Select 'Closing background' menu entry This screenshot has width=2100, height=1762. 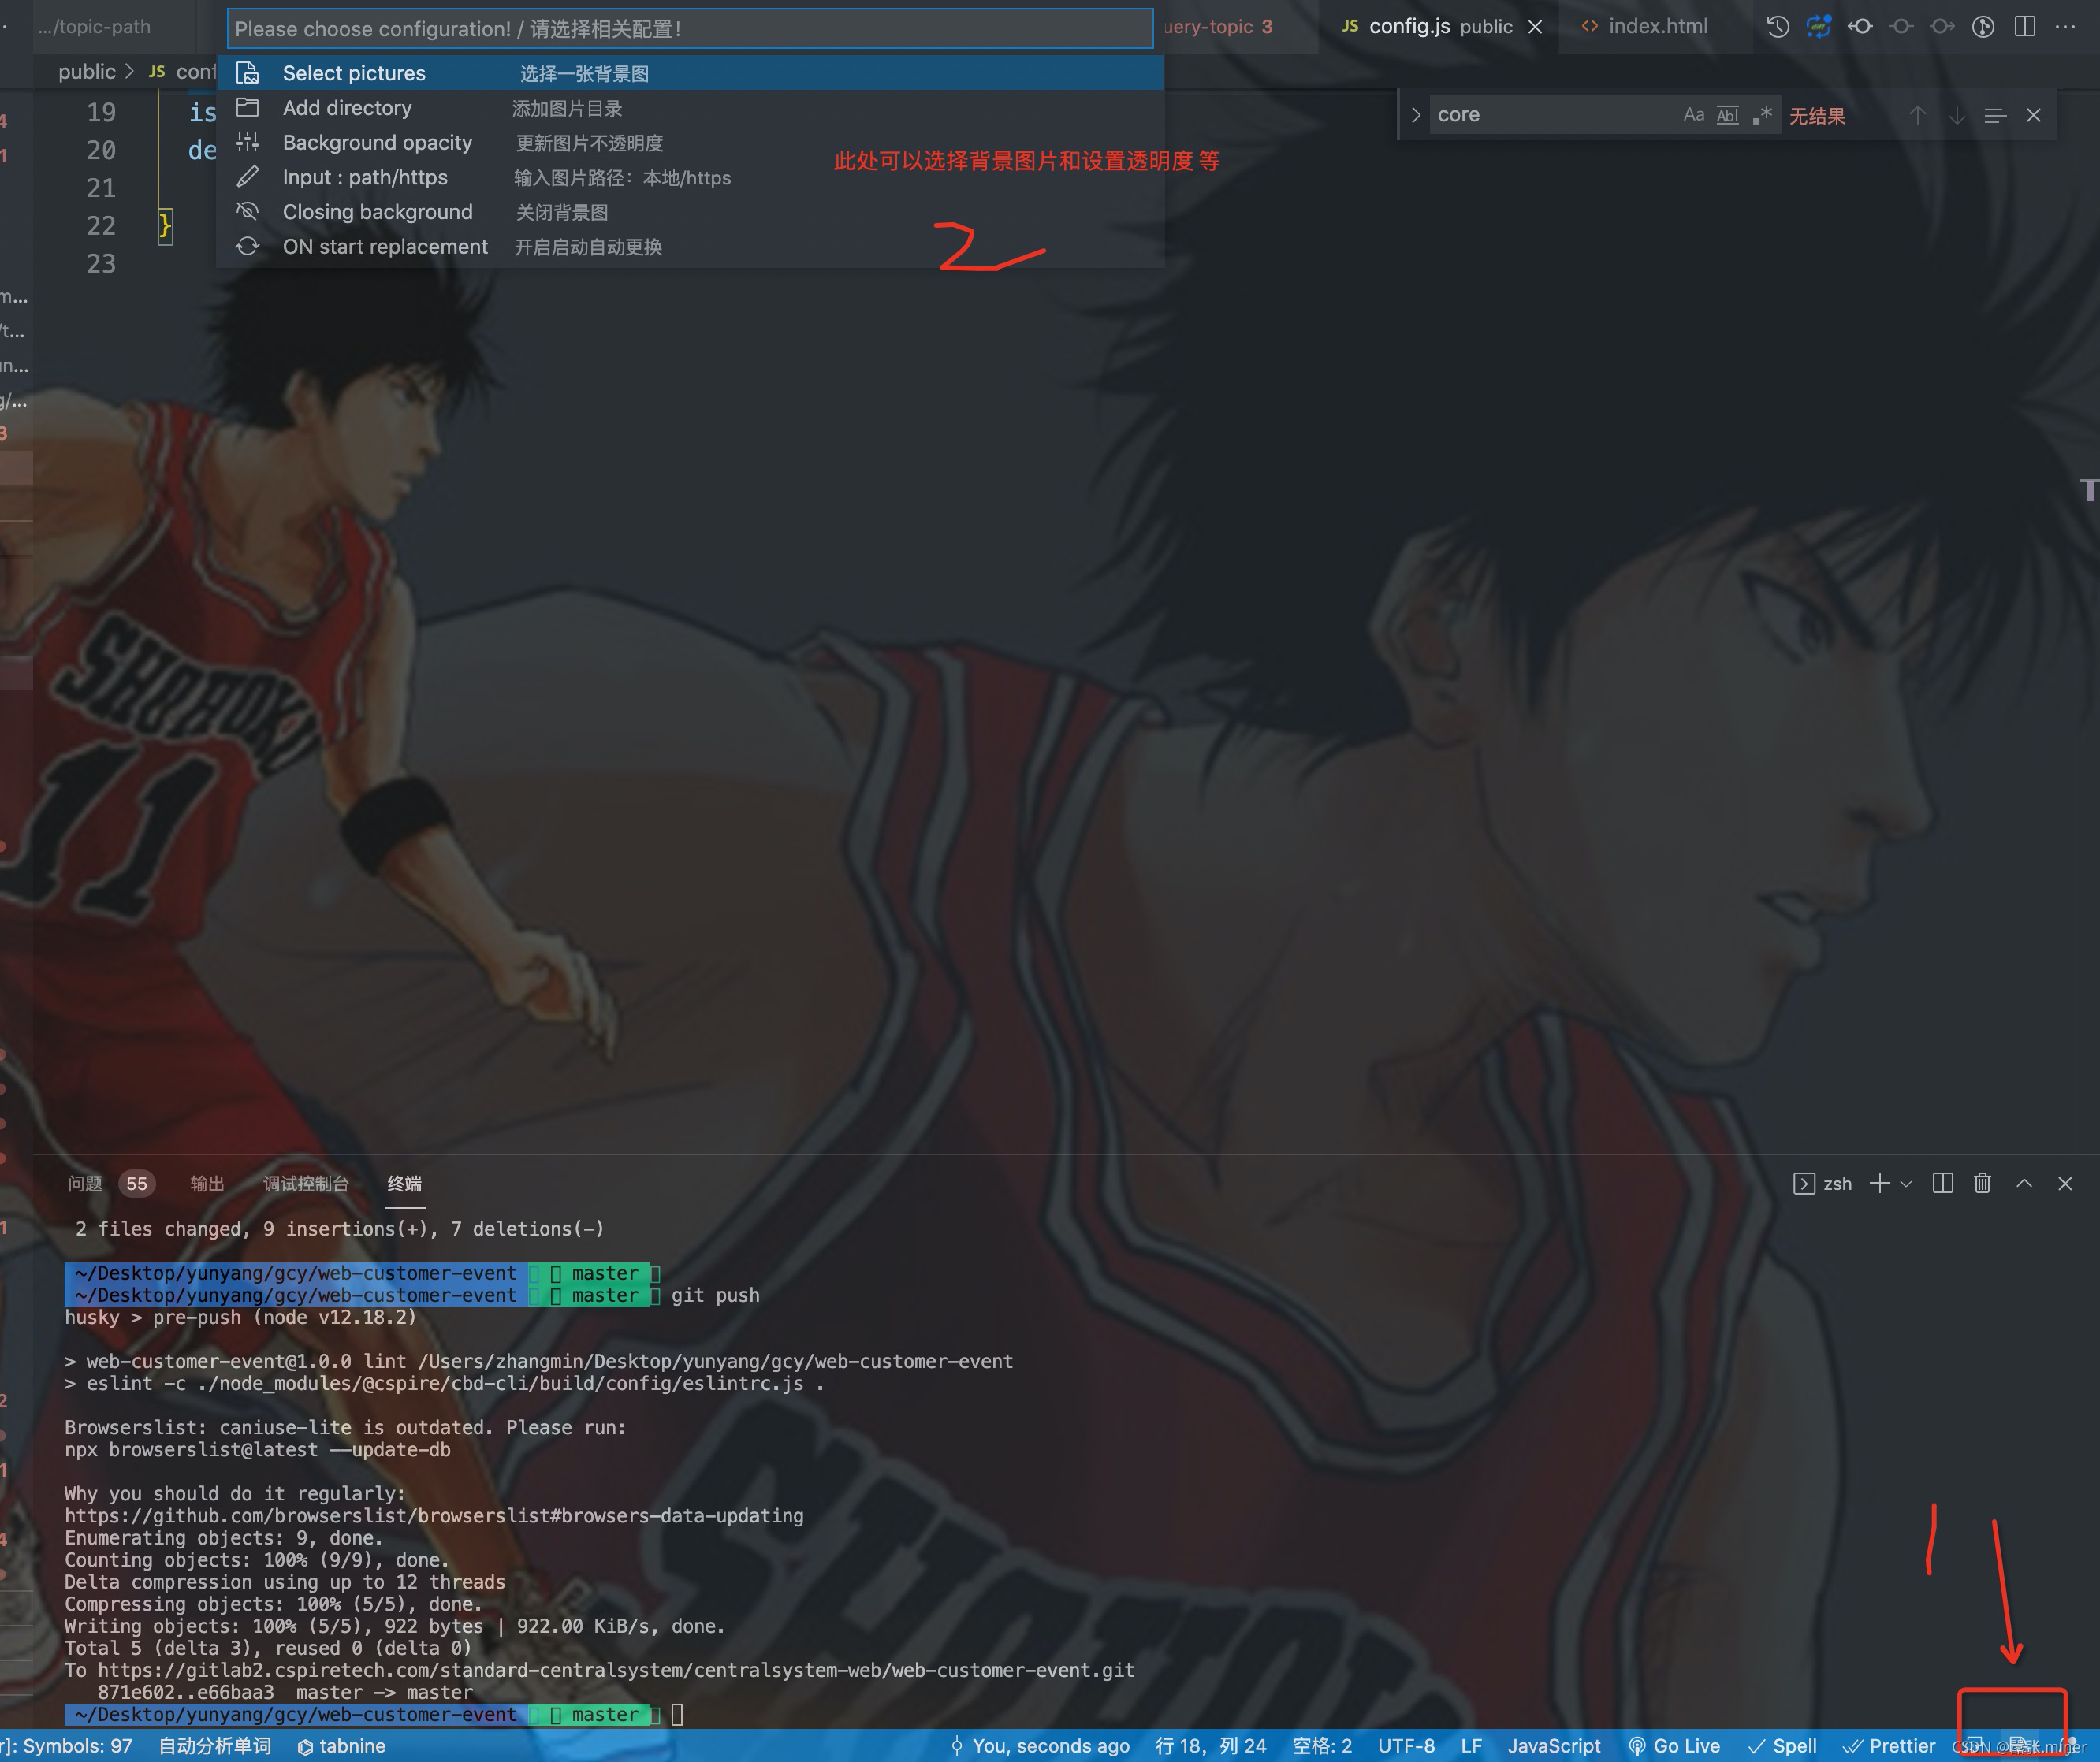[x=377, y=212]
